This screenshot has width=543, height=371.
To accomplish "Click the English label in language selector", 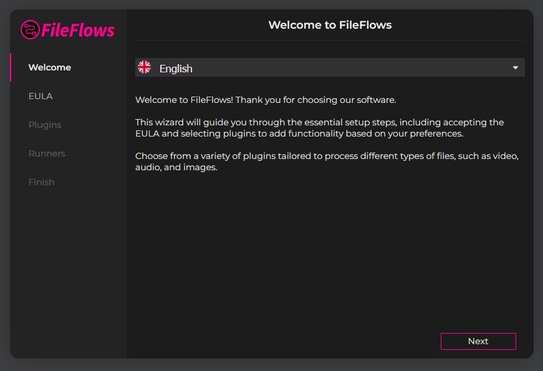I will 176,69.
